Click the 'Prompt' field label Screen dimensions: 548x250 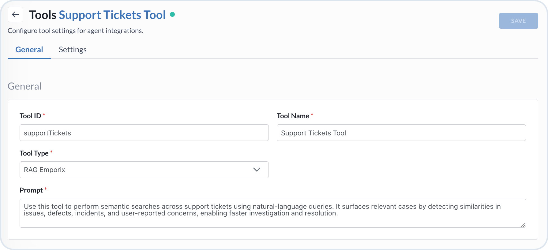click(x=31, y=190)
